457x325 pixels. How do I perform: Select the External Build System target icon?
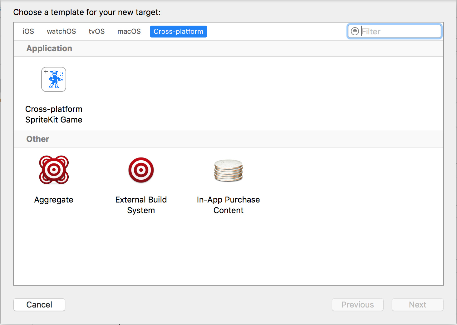click(x=141, y=170)
